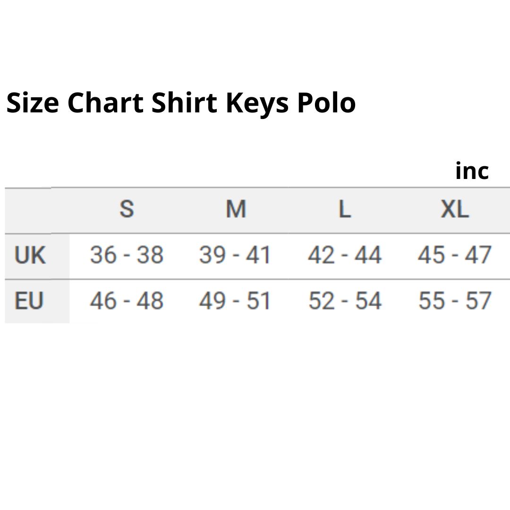This screenshot has width=510, height=510.
Task: Click the Size Chart Shirt Keys Polo title
Action: tap(181, 103)
